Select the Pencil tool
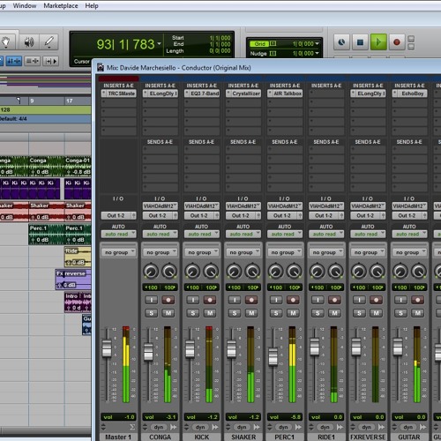Image resolution: width=441 pixels, height=441 pixels. (x=49, y=42)
